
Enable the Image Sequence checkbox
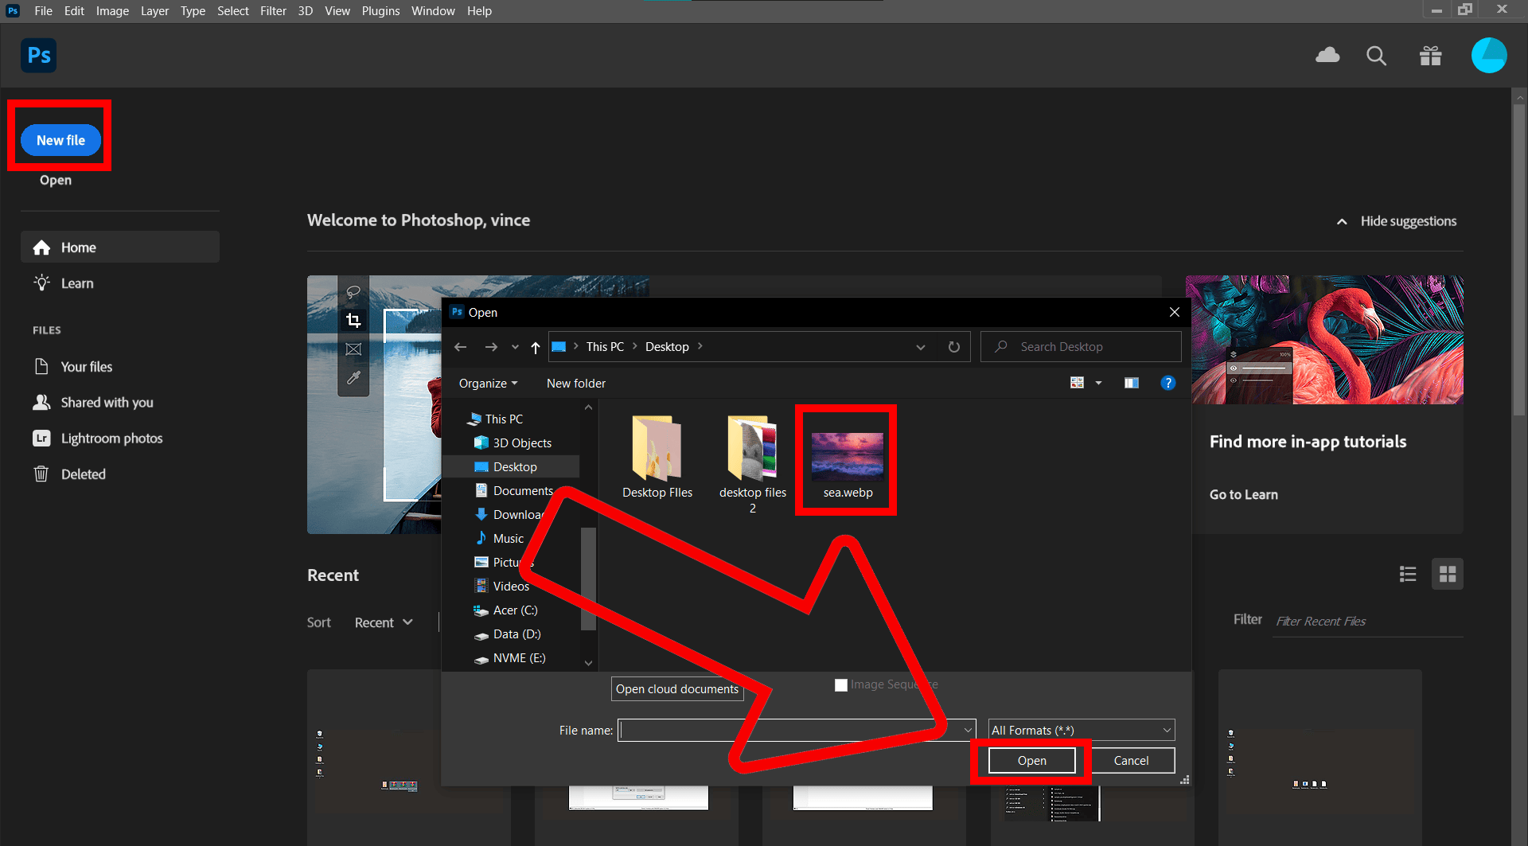click(x=840, y=684)
